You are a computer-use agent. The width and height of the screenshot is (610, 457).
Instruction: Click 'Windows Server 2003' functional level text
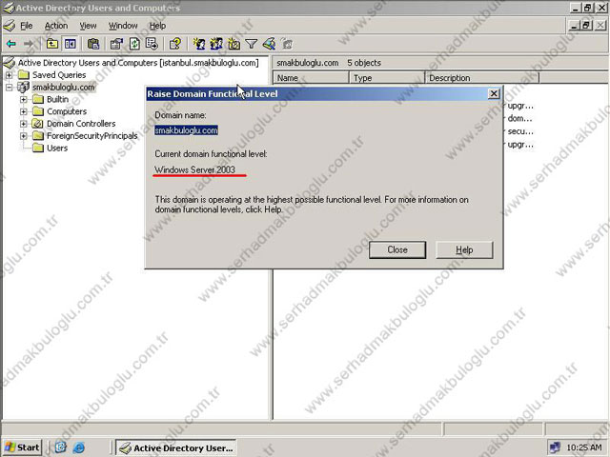click(194, 169)
